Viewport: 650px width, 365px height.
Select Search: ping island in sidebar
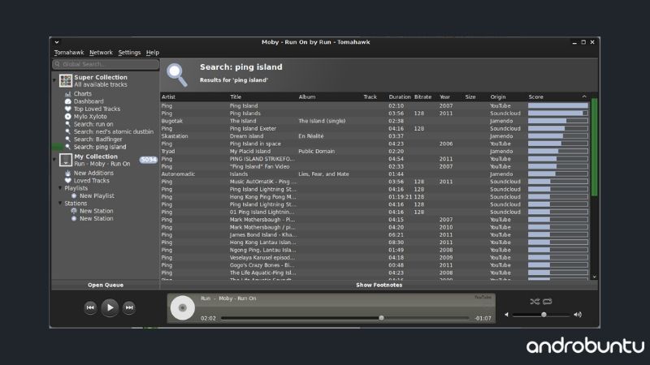pyautogui.click(x=99, y=147)
